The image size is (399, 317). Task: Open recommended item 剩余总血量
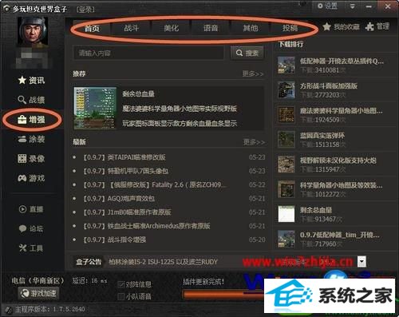tap(138, 93)
